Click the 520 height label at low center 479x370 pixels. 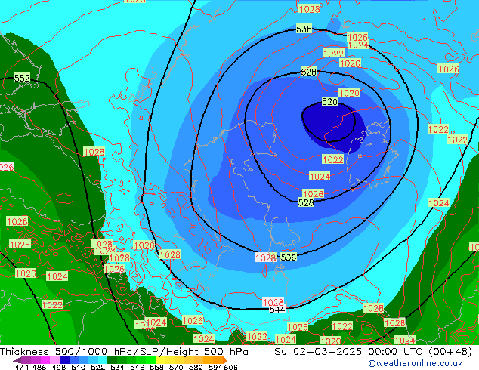pos(329,102)
